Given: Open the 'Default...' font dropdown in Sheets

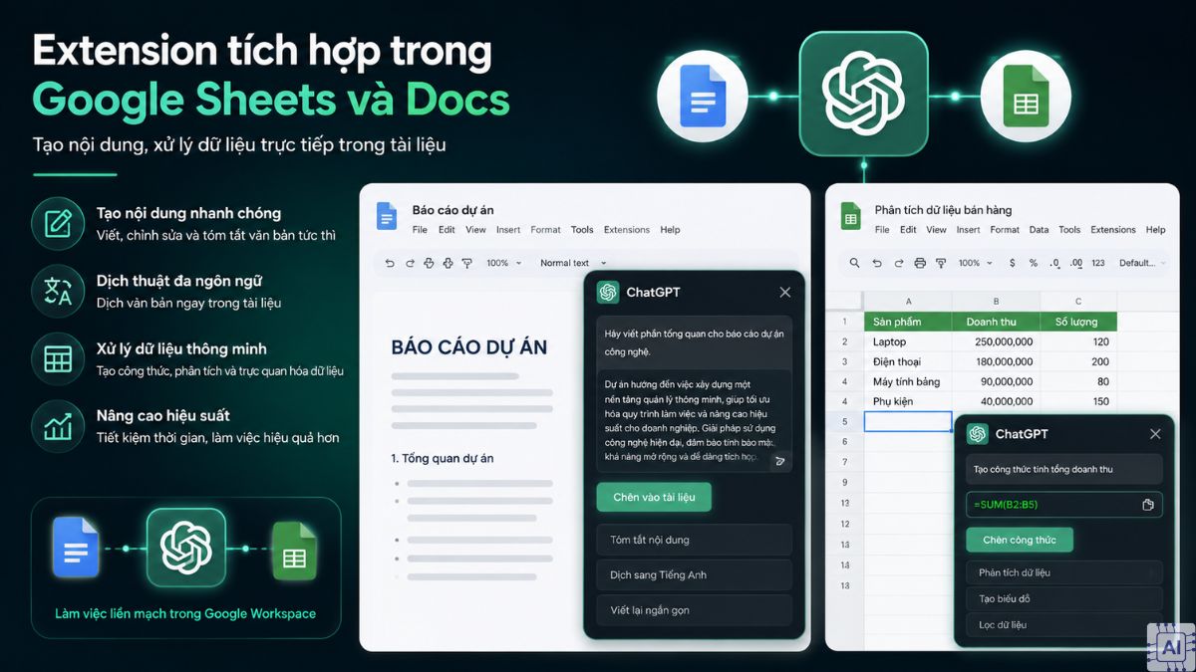Looking at the screenshot, I should [x=1142, y=263].
